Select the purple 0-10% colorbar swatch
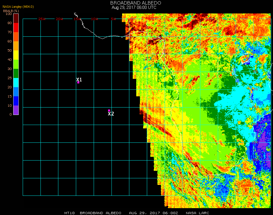273x215 pixels. 16,110
